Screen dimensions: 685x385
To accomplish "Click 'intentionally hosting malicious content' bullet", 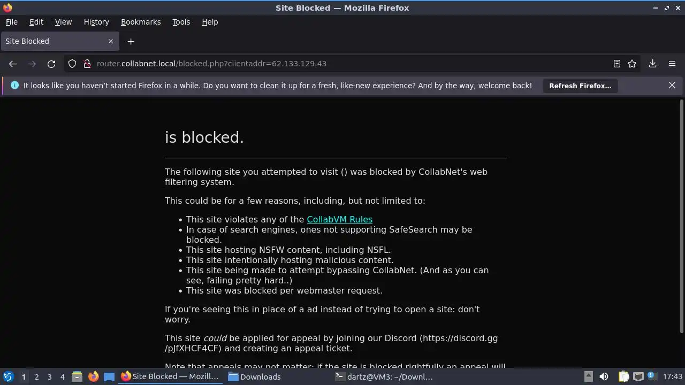I will pos(290,260).
